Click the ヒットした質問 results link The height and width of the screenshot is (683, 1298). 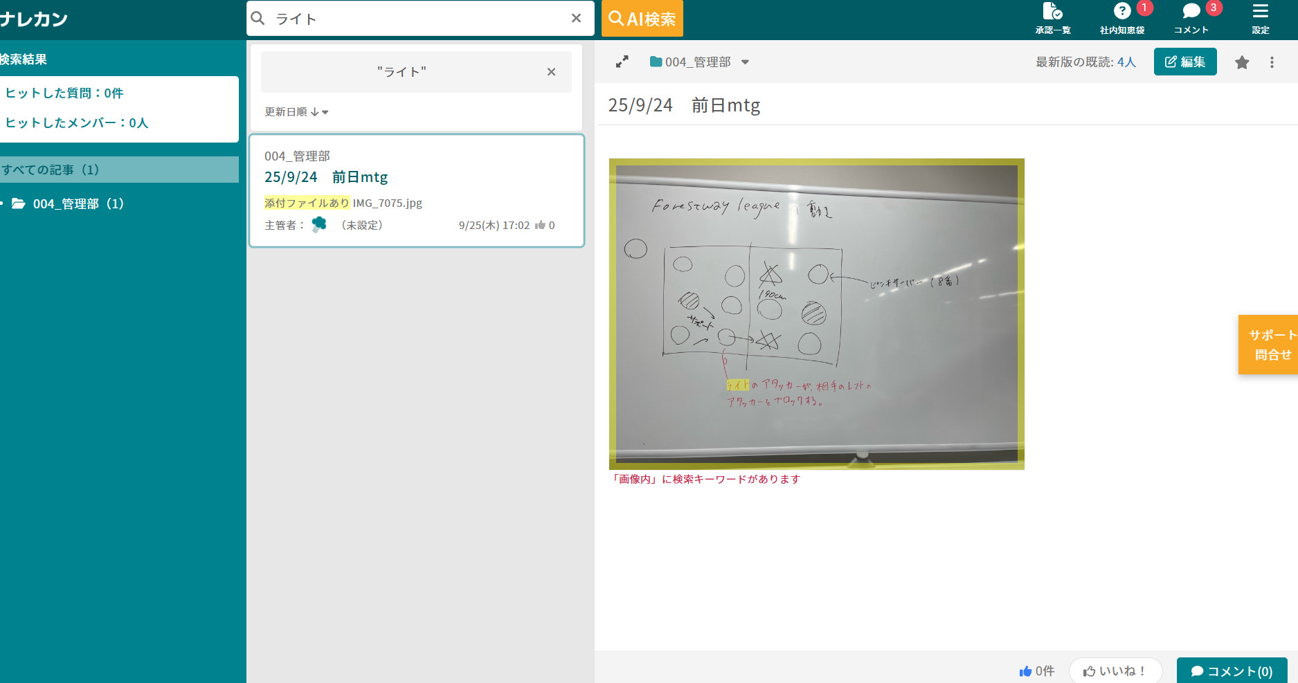(64, 93)
